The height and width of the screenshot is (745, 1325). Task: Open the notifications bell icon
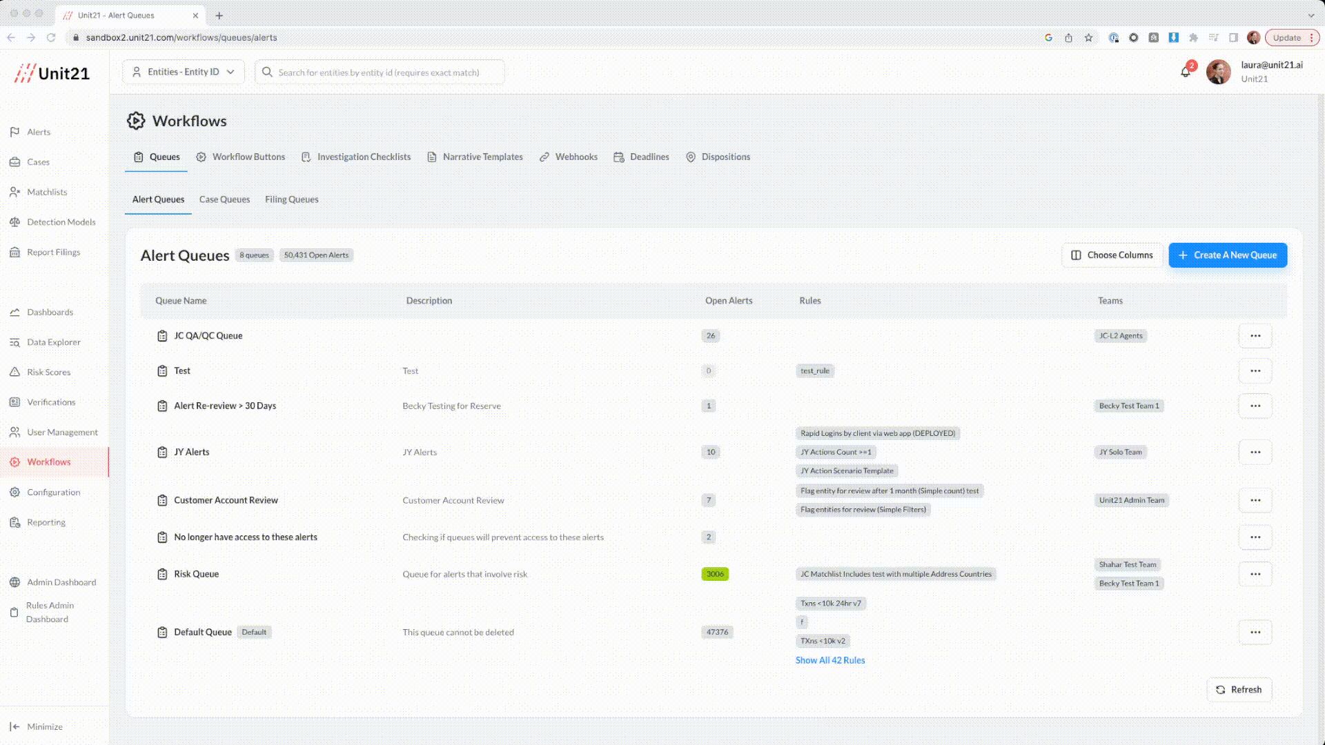[x=1186, y=71]
